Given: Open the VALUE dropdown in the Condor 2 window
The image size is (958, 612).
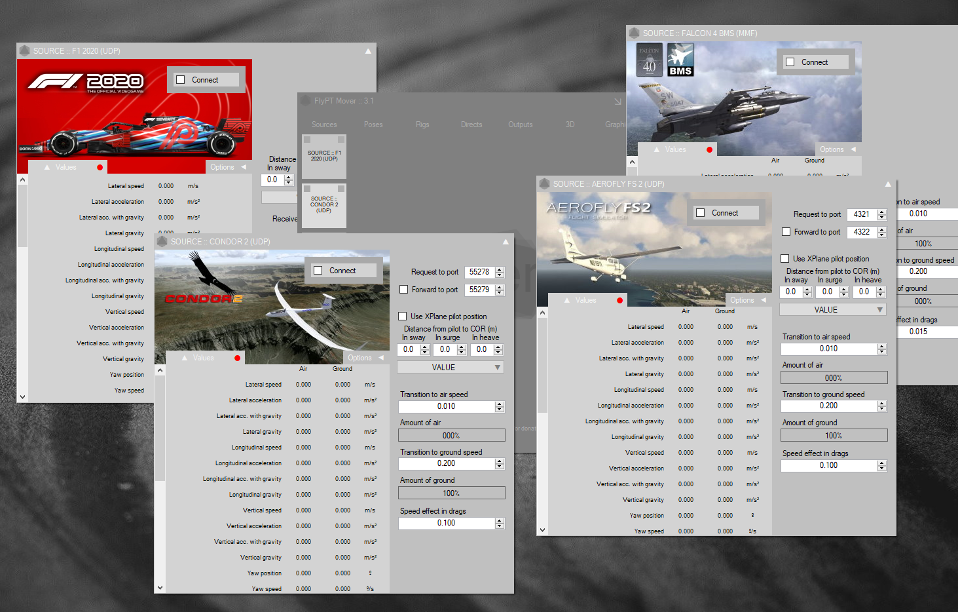Looking at the screenshot, I should [451, 368].
